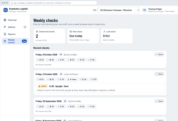This screenshot has width=178, height=121.
Task: Click row C OK chip on 2 October check
Action: [x=61, y=79]
